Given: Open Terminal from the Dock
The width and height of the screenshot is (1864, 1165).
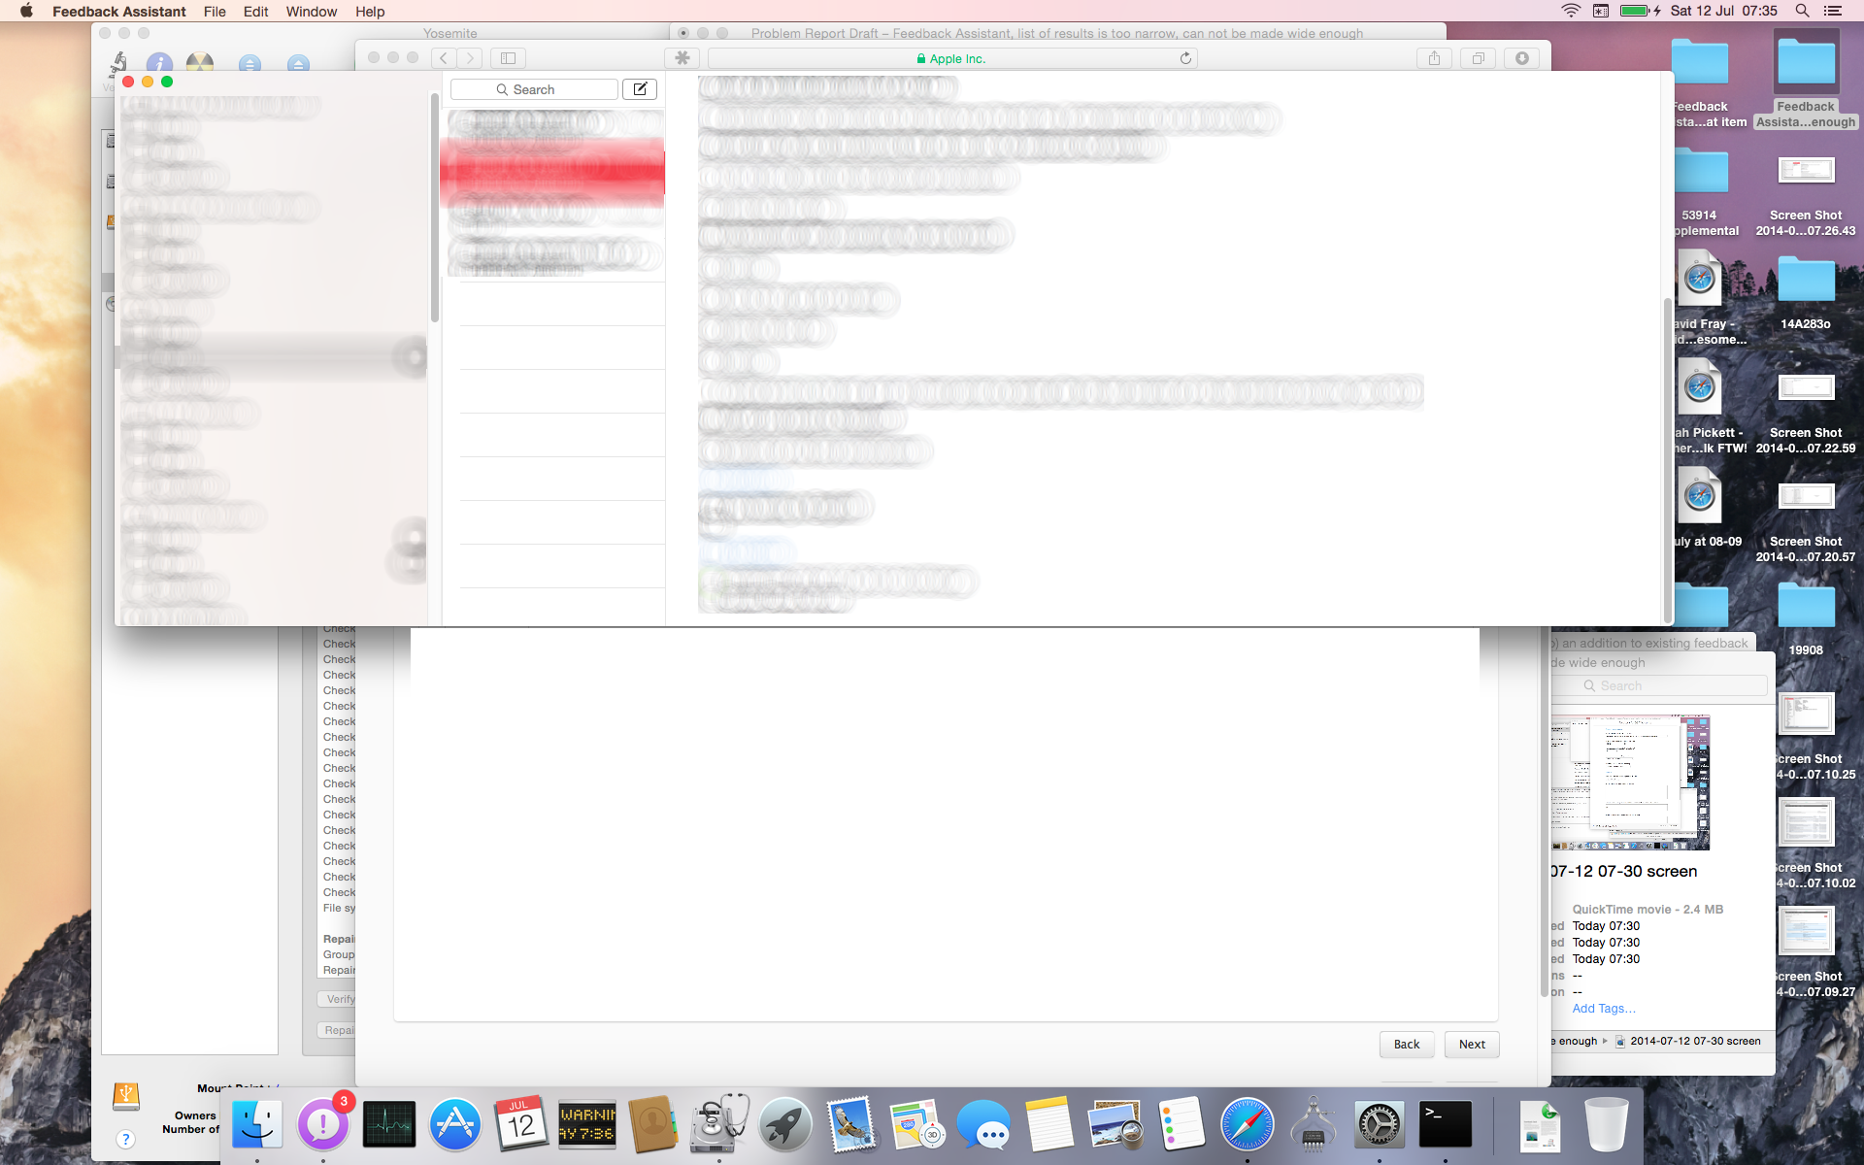Looking at the screenshot, I should 1445,1124.
